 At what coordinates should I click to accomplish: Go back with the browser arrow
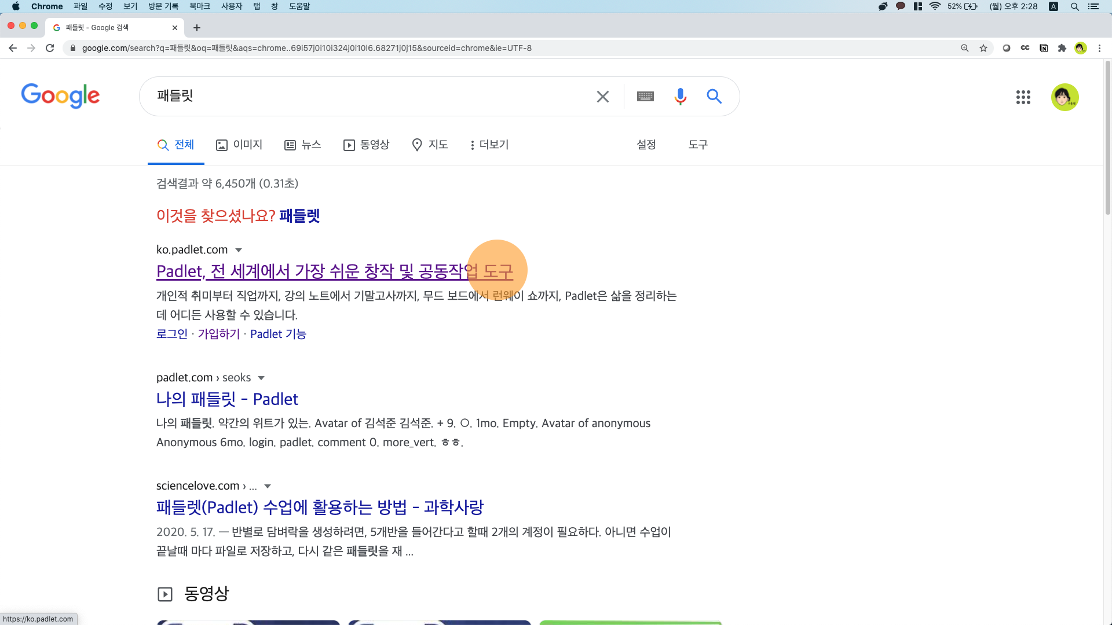pyautogui.click(x=13, y=48)
